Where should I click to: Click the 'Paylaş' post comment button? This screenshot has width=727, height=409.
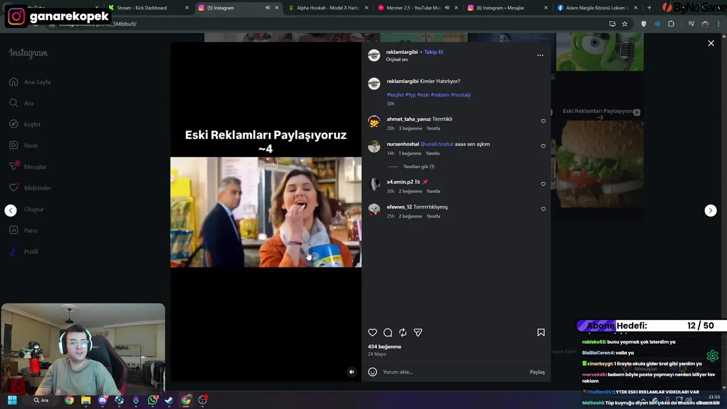tap(537, 372)
